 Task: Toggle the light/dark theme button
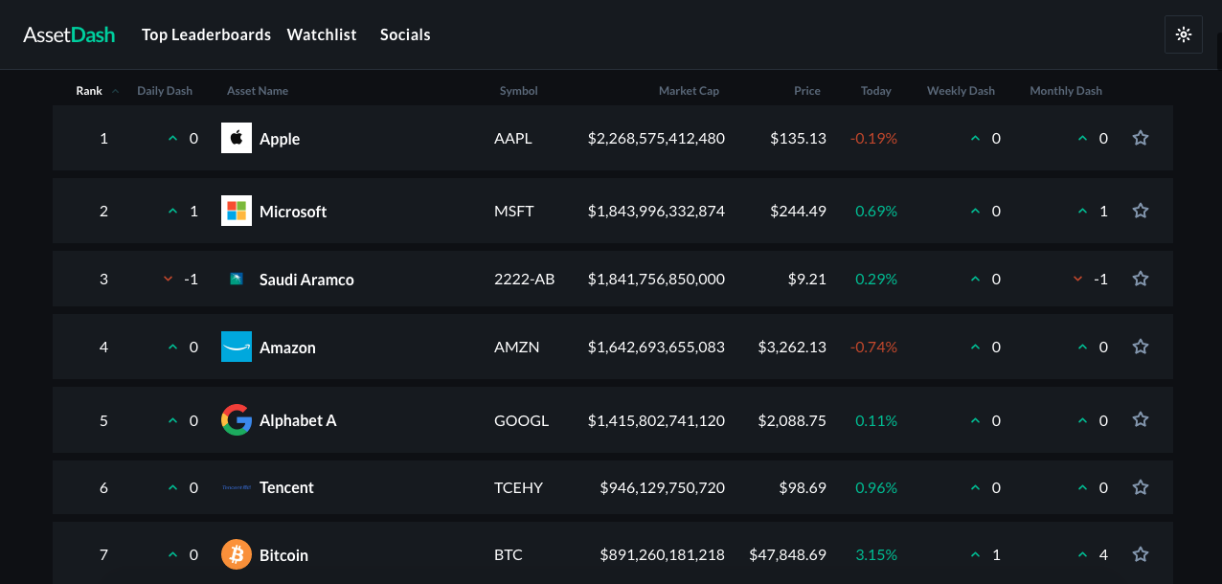1184,34
